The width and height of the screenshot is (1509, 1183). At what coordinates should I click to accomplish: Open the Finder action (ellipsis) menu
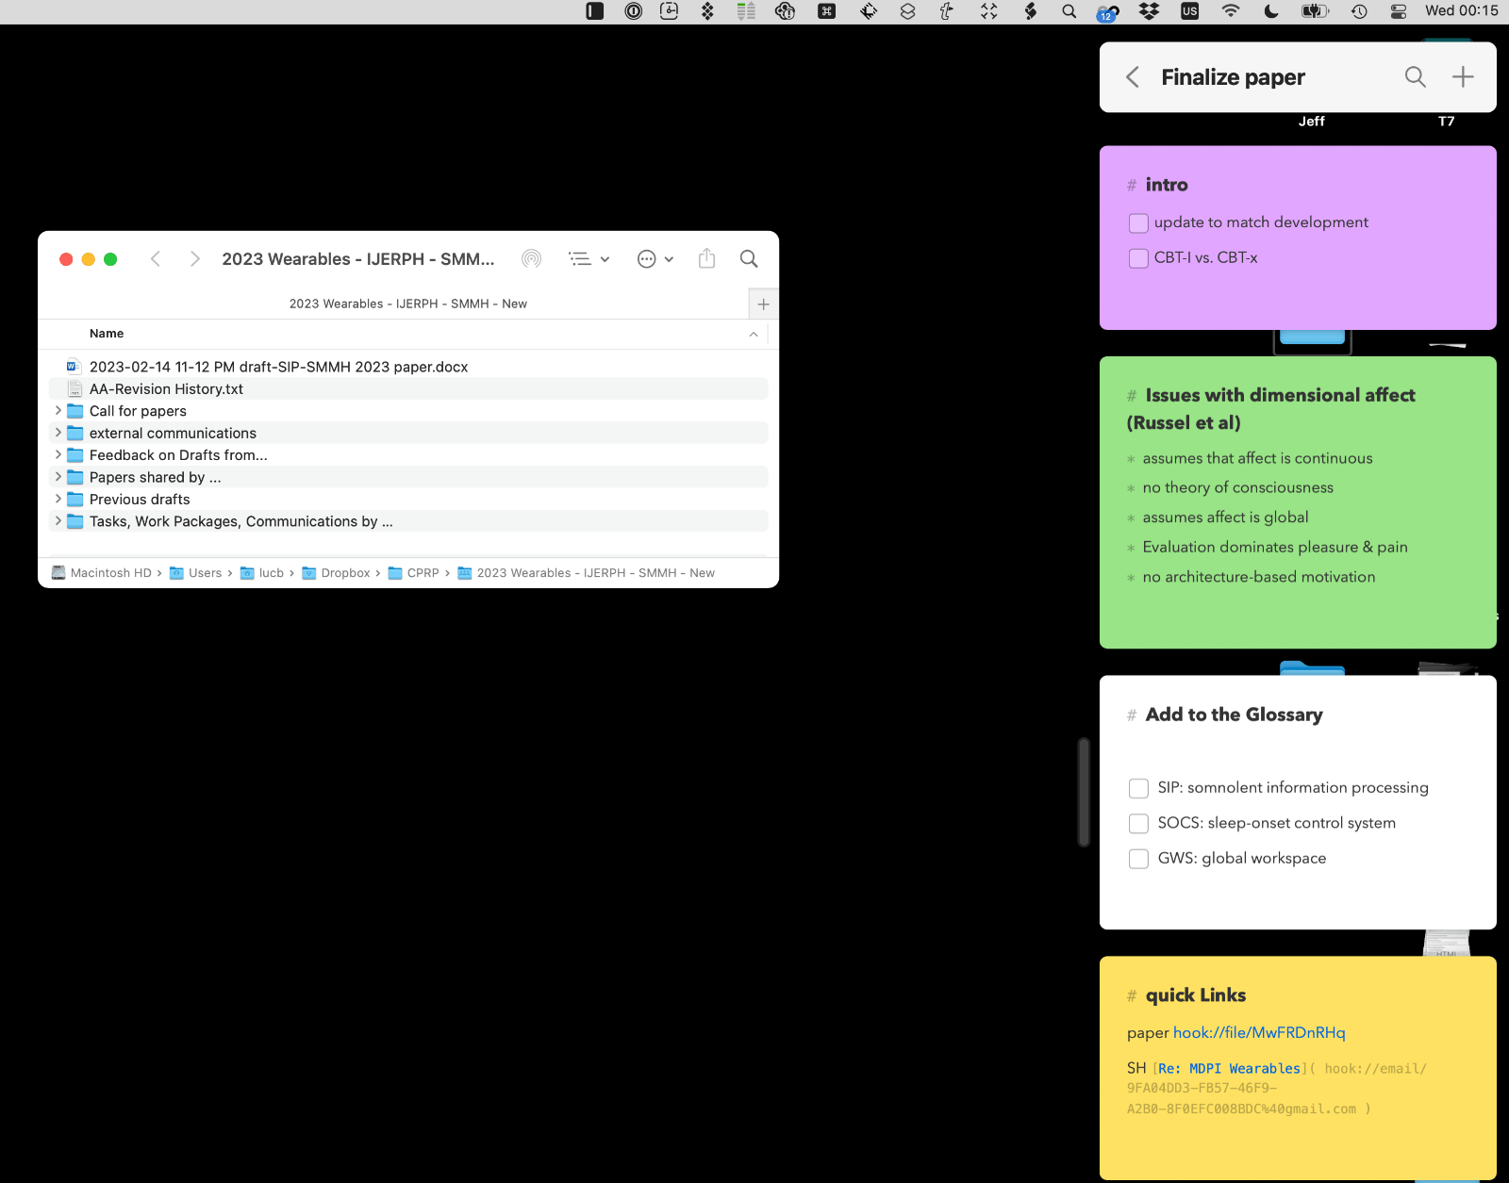tap(655, 259)
